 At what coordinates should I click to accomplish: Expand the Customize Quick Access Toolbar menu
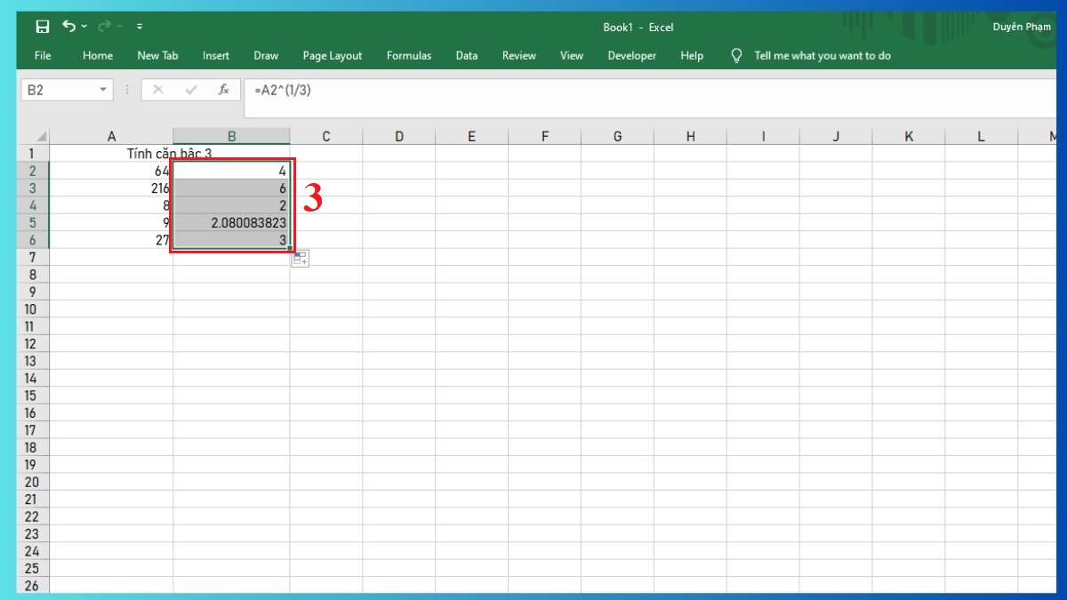click(x=140, y=26)
